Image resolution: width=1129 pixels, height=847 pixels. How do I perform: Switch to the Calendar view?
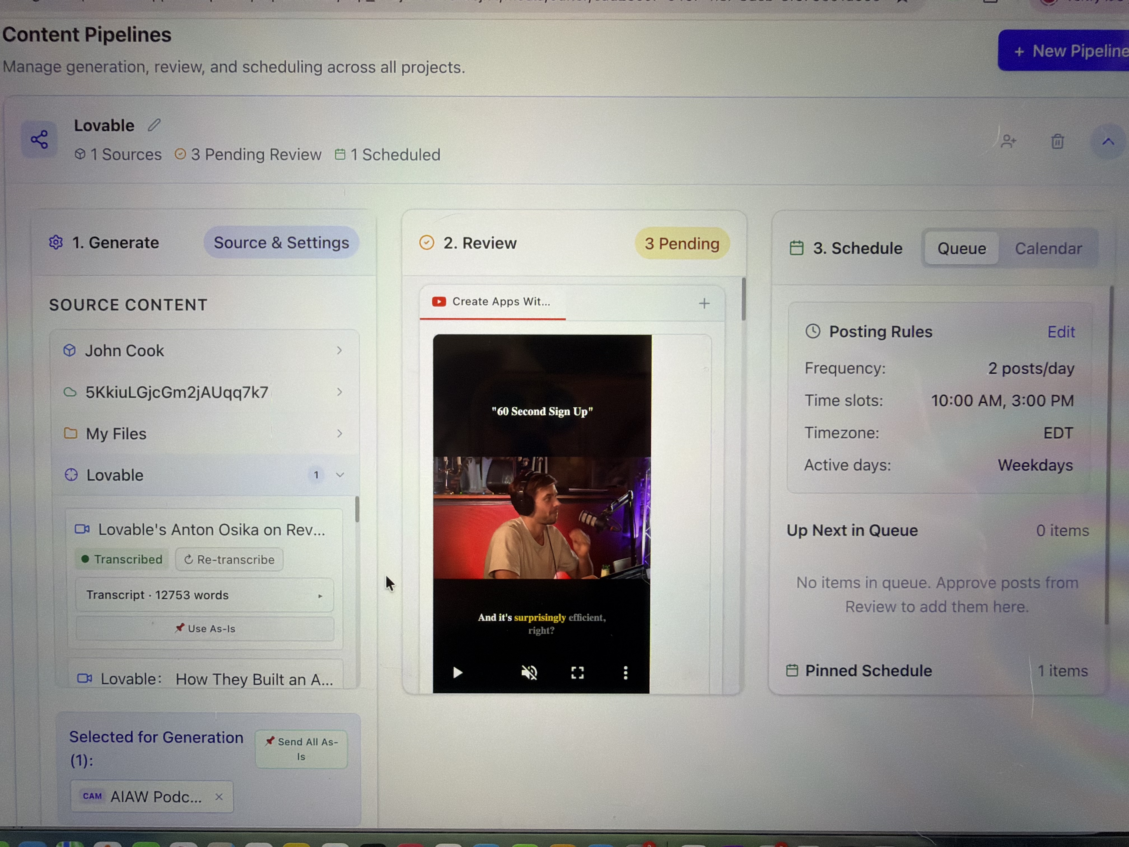pyautogui.click(x=1048, y=249)
